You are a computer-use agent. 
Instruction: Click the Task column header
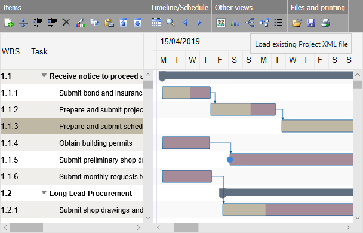39,51
